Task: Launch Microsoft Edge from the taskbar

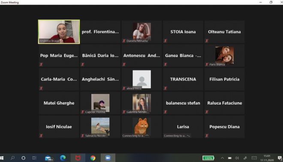Action: pos(63,158)
